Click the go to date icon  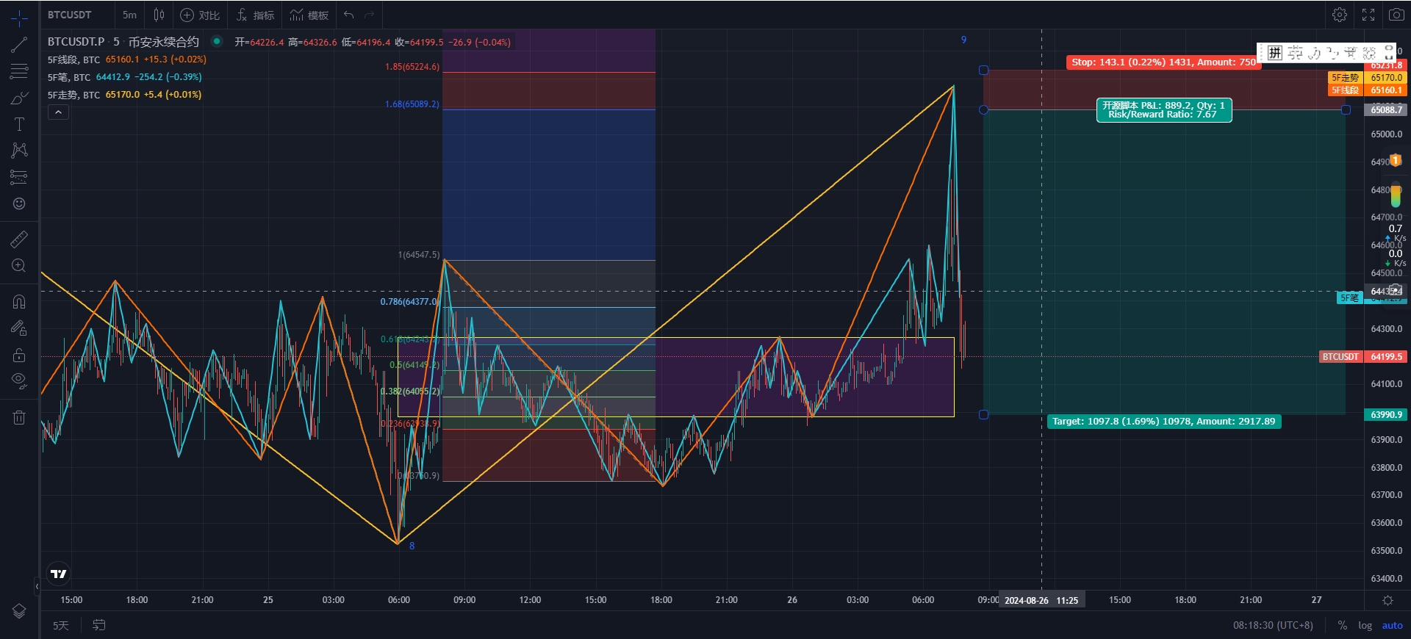99,625
